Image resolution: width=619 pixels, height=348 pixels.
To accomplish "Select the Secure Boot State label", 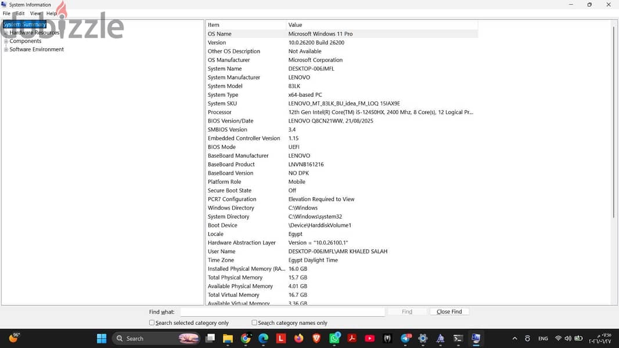I will point(229,190).
